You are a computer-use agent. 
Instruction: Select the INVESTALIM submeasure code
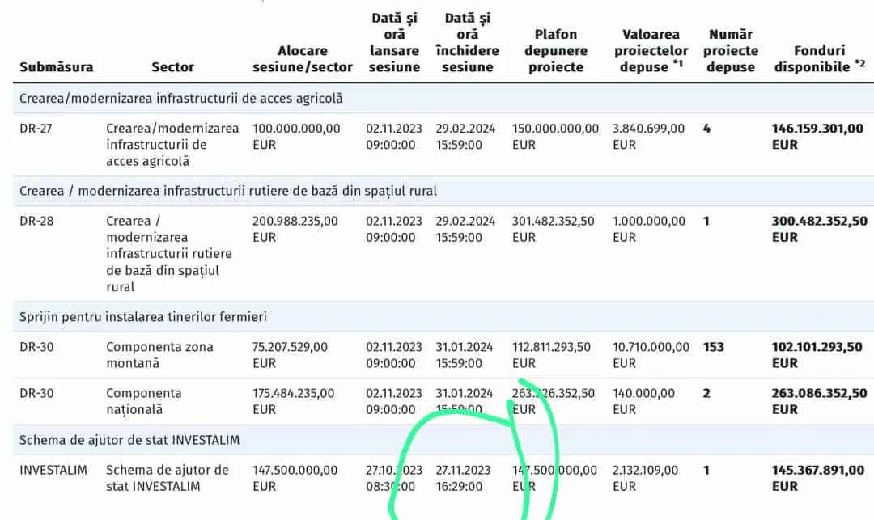(53, 470)
